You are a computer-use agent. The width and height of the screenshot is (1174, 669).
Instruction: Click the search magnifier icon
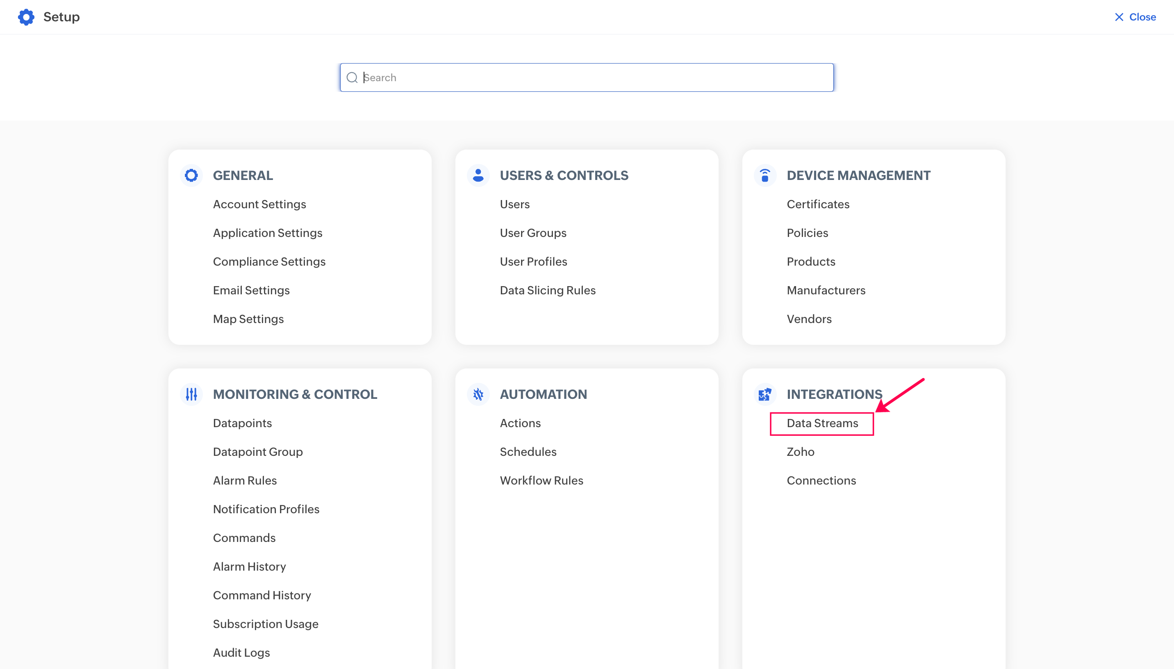click(352, 77)
